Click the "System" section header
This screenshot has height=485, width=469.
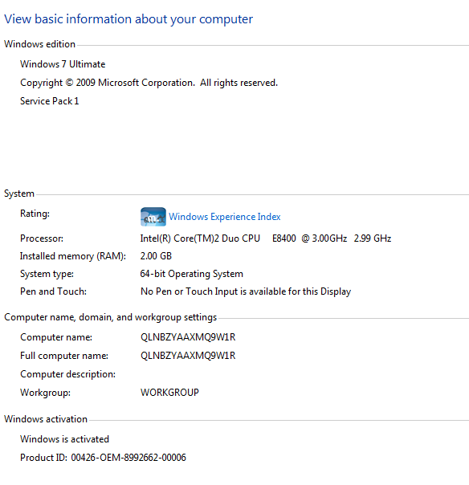(19, 194)
